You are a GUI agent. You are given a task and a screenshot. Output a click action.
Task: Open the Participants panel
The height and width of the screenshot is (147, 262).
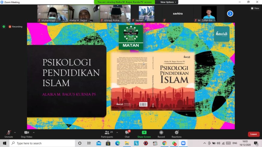(107, 134)
